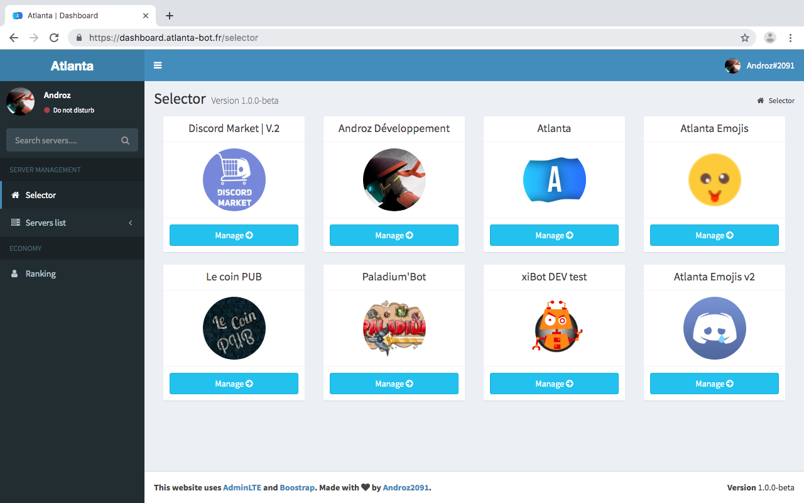Open the AdminLTE footer link
Viewport: 804px width, 503px height.
click(x=242, y=487)
